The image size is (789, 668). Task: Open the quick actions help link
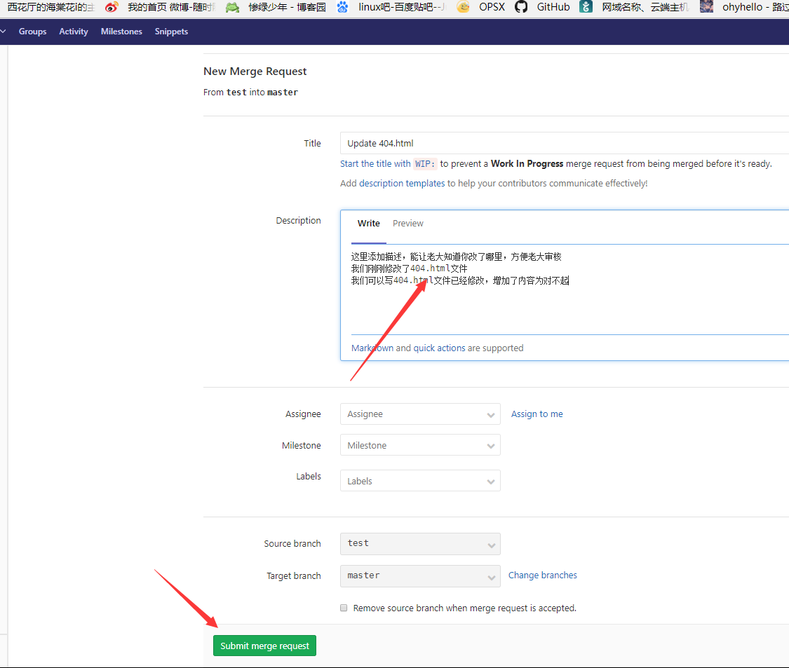click(x=439, y=348)
